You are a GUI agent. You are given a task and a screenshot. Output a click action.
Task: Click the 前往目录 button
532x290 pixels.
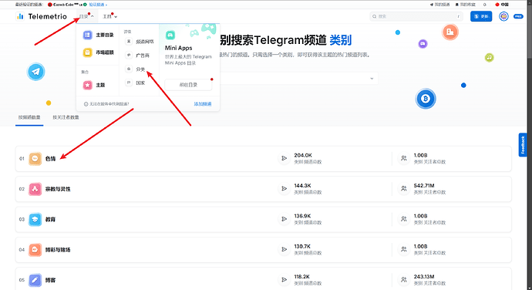click(x=188, y=85)
